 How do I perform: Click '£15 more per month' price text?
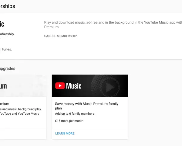pos(69,121)
